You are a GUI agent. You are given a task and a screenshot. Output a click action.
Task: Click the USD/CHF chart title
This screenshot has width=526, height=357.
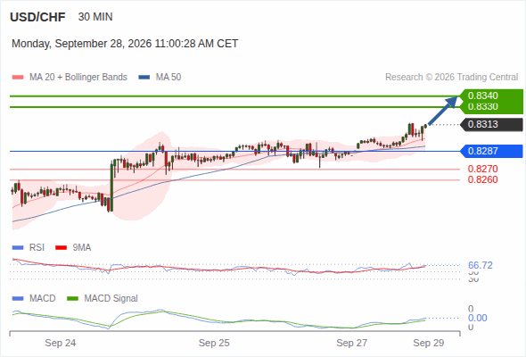[x=37, y=17]
